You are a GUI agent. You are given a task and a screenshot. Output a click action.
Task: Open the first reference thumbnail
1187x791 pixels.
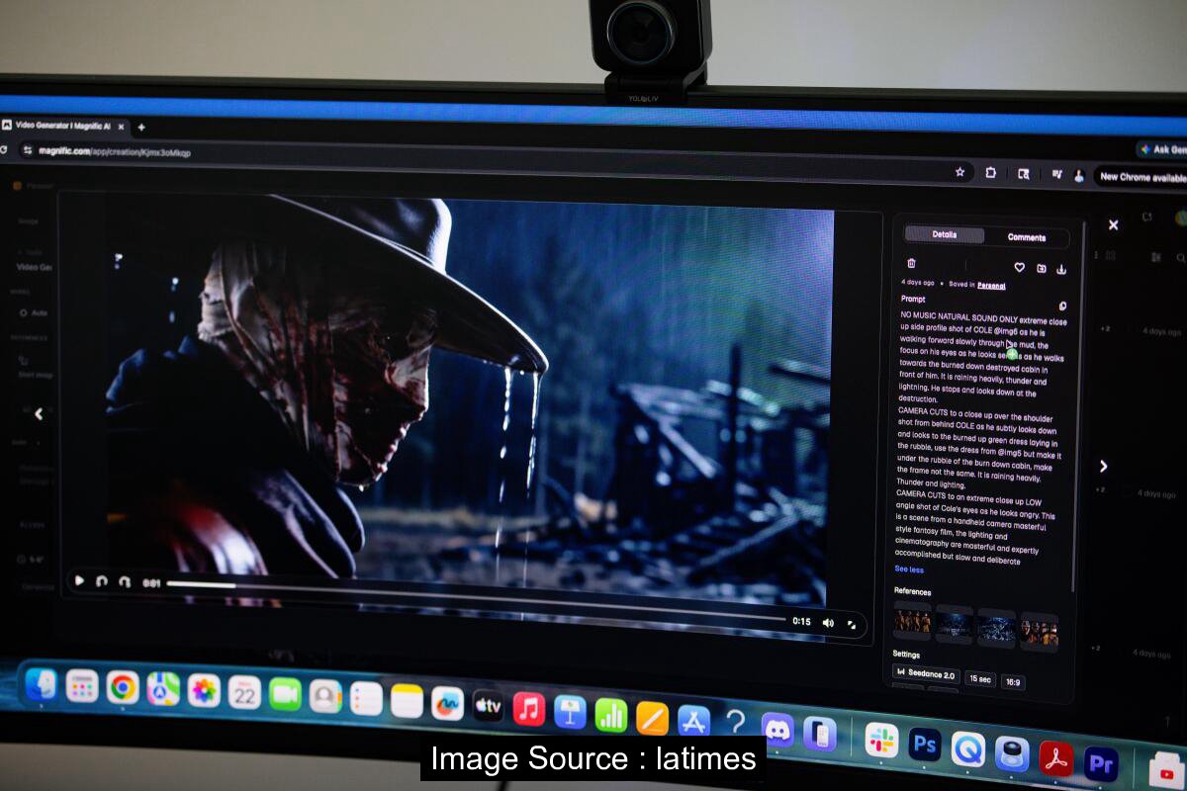(912, 622)
